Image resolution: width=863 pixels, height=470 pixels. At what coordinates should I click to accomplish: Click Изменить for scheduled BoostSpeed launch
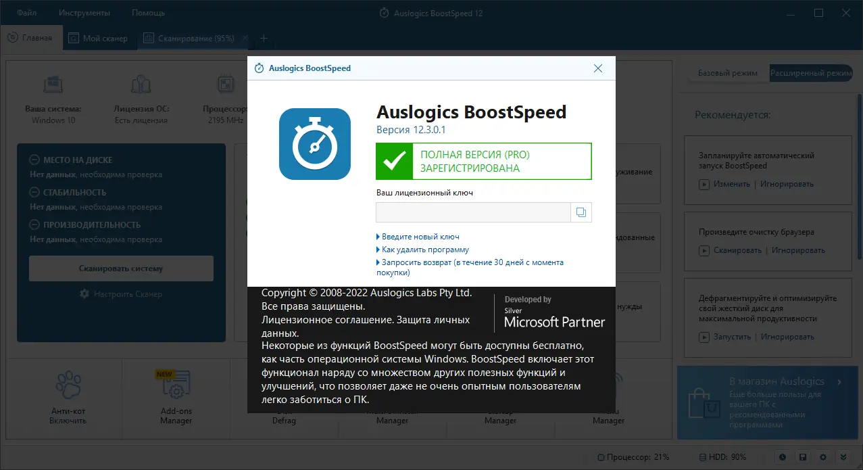(x=732, y=184)
